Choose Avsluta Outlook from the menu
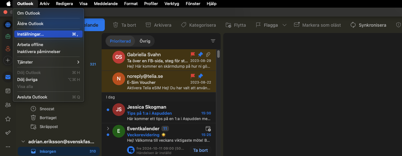 [32, 97]
